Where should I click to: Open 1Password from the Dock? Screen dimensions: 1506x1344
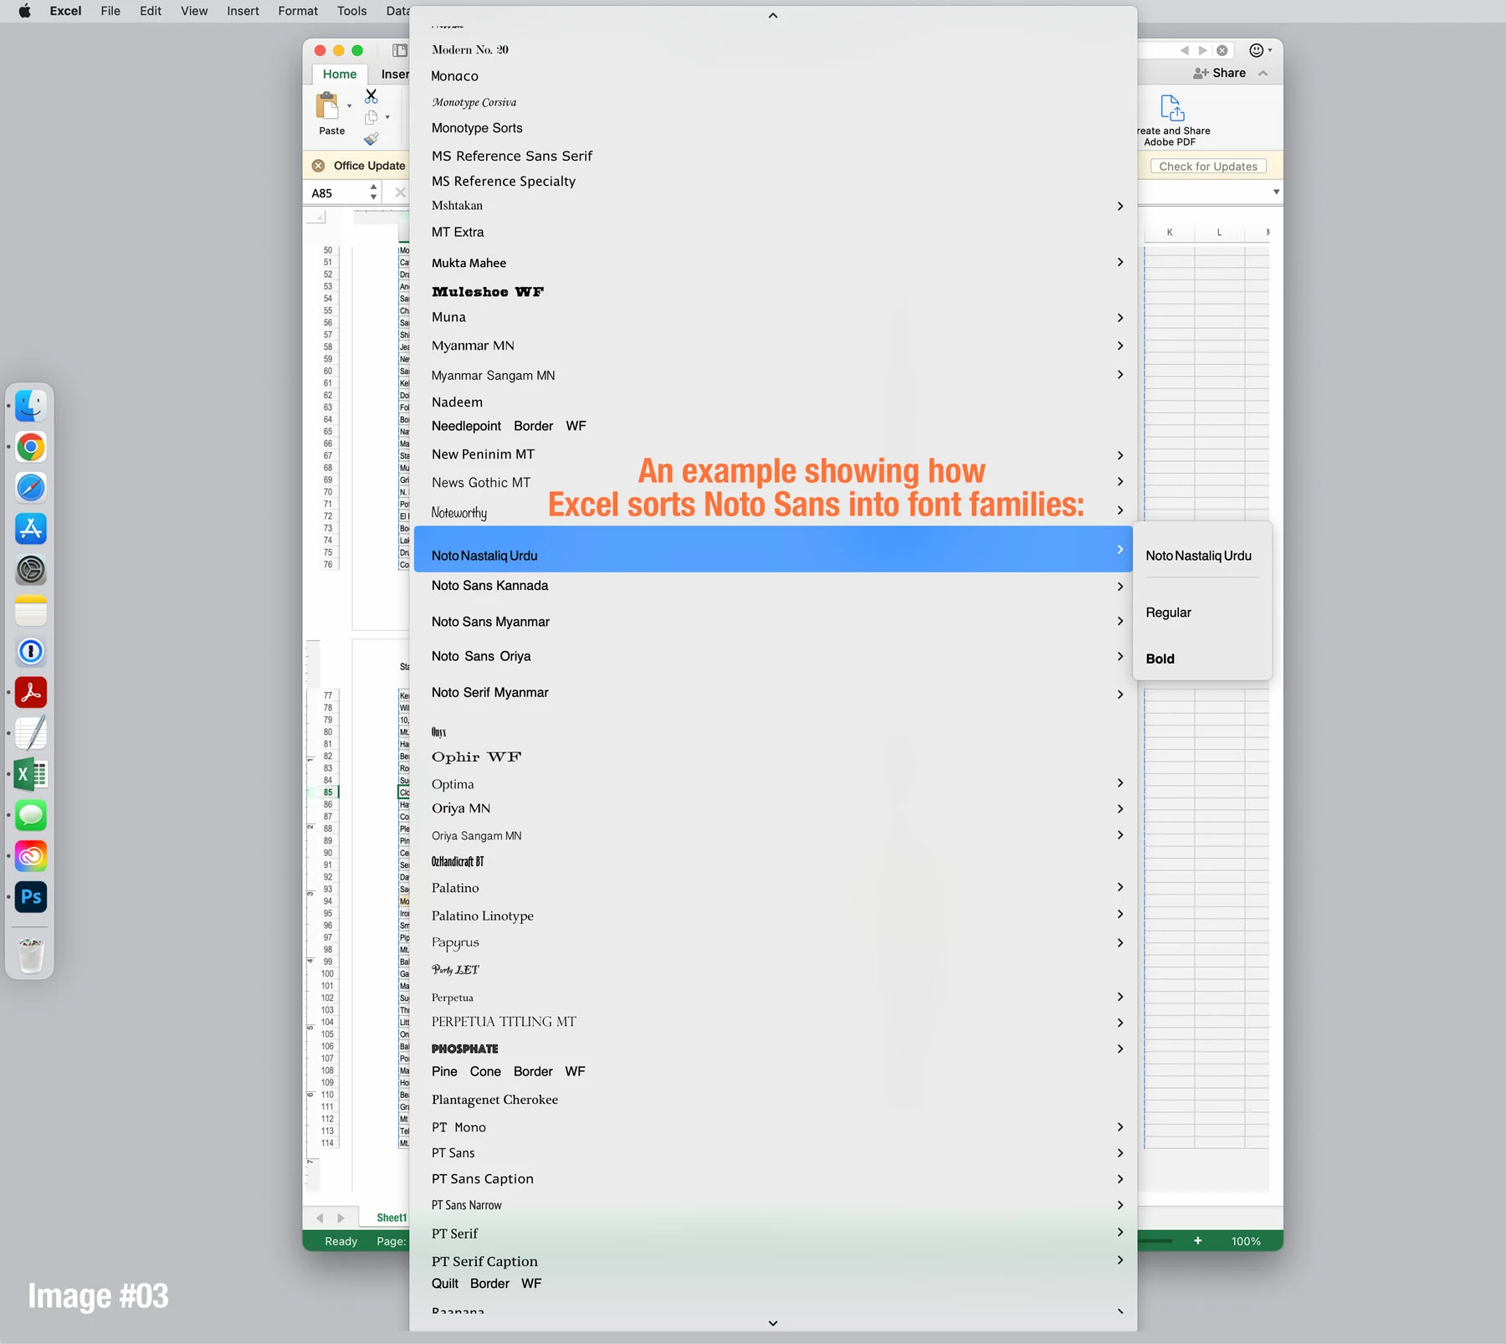pos(31,651)
